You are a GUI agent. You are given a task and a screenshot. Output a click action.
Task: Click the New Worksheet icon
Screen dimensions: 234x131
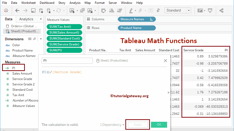click(72, 11)
